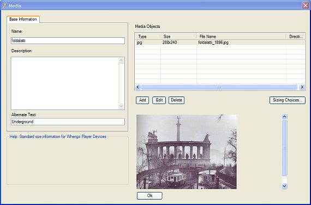Click media list scroll right arrow
The width and height of the screenshot is (311, 205).
pos(302,87)
